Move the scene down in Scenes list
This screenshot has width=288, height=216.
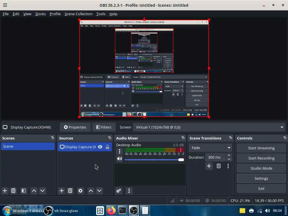pos(42,191)
